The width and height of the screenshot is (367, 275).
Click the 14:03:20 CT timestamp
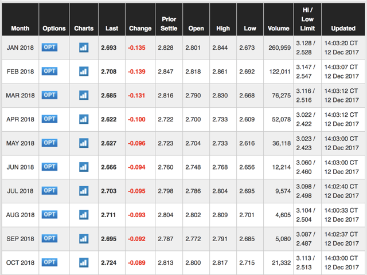pyautogui.click(x=341, y=44)
